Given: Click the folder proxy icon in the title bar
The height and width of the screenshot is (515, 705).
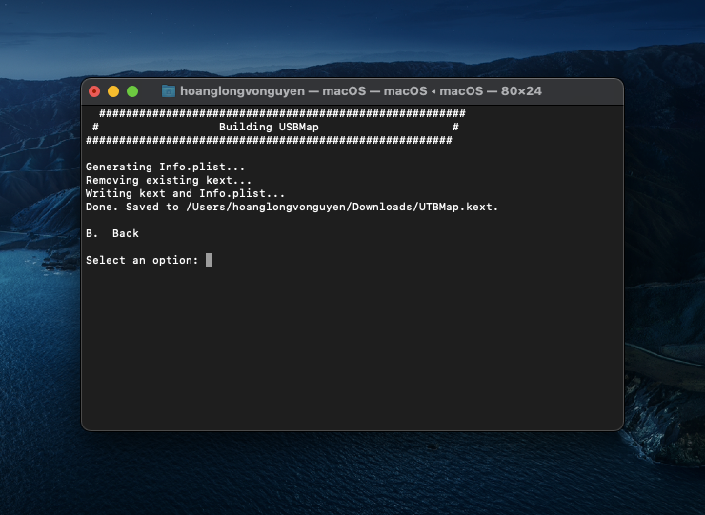Looking at the screenshot, I should click(169, 91).
